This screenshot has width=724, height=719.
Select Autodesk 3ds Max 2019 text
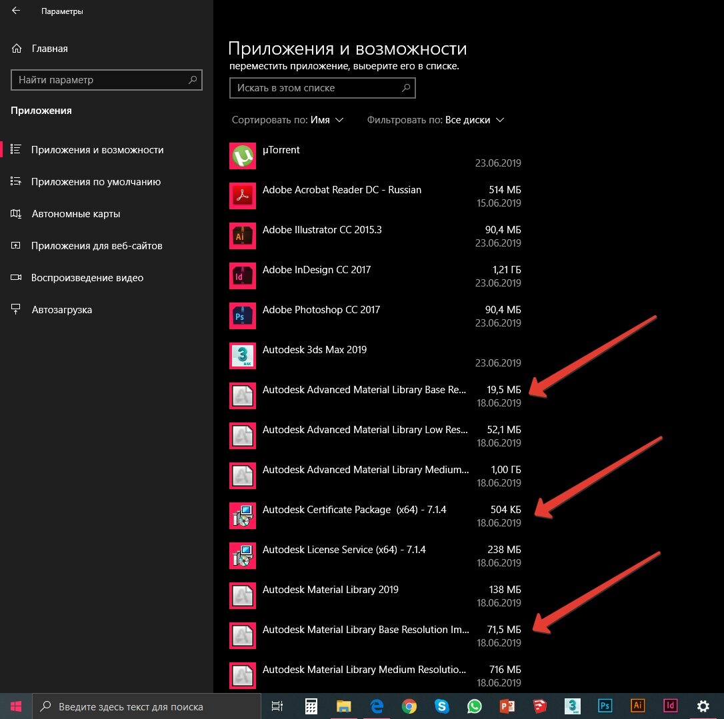[x=315, y=350]
